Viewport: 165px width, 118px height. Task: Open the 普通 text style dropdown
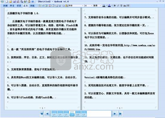pyautogui.click(x=100, y=6)
